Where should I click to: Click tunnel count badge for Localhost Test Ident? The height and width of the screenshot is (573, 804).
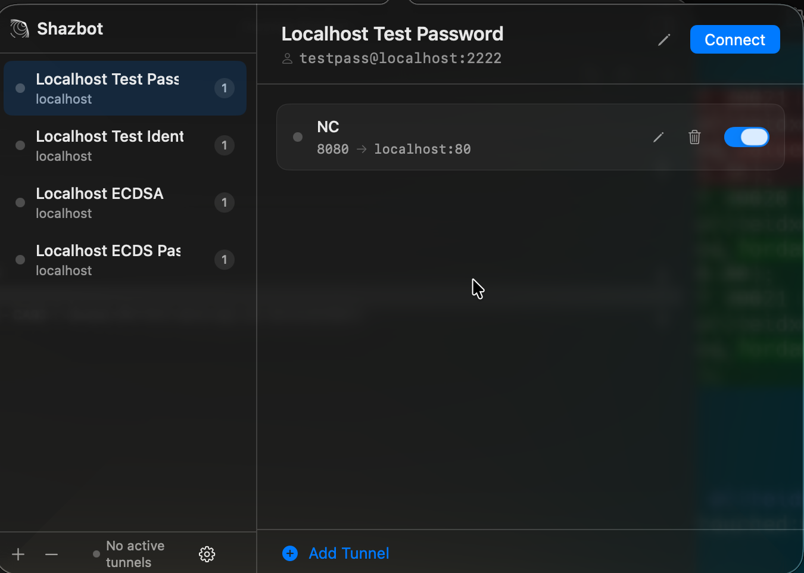point(225,145)
